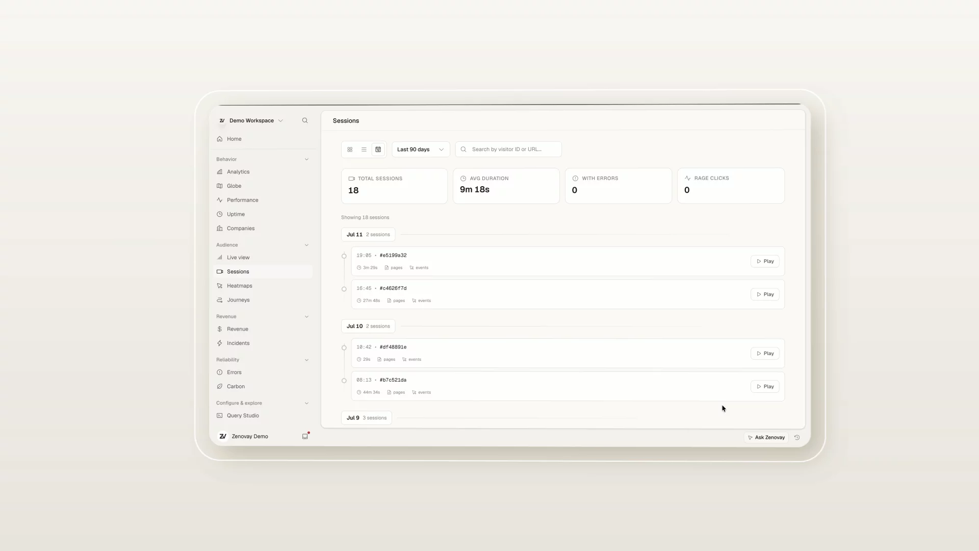The width and height of the screenshot is (979, 551).
Task: Click the Total Sessions stat card
Action: click(x=394, y=186)
